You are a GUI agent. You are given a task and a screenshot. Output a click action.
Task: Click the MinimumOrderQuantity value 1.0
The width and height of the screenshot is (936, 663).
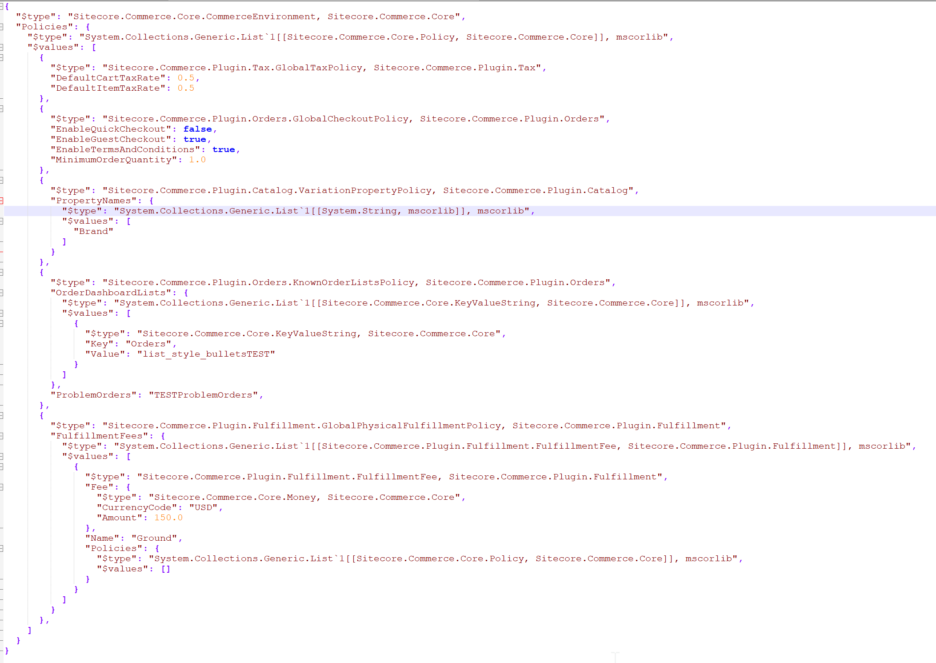[x=197, y=160]
